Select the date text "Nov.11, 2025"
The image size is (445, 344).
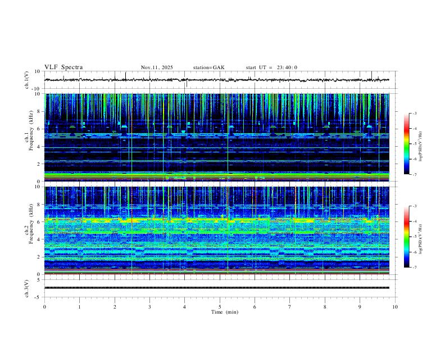click(157, 67)
